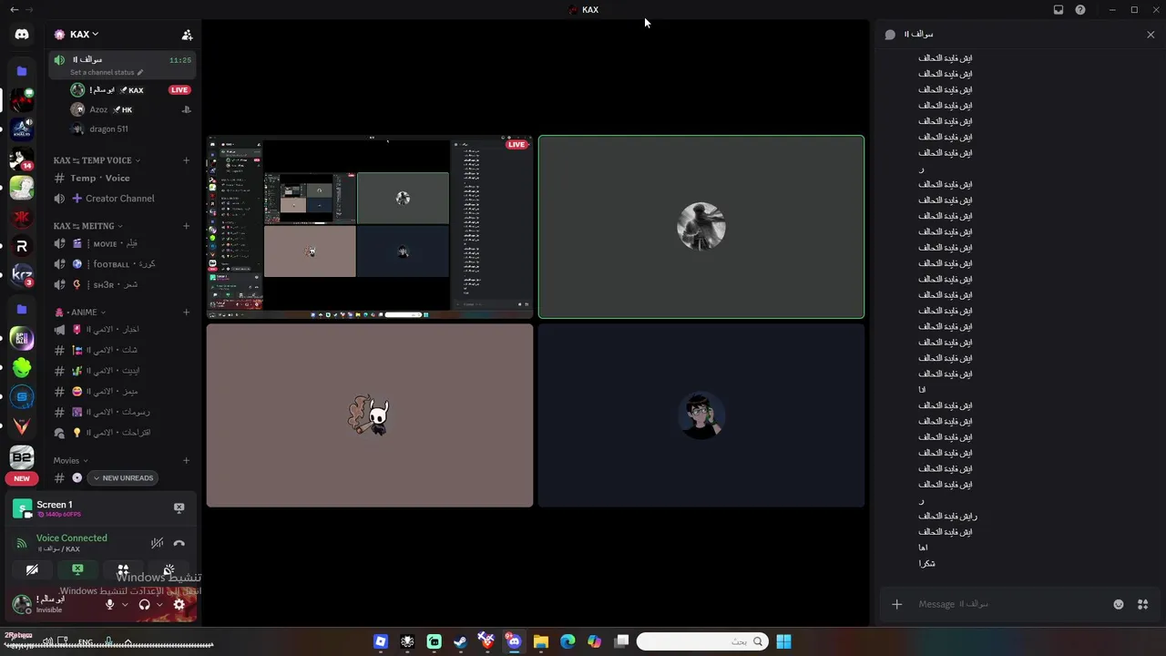Open headphones output options arrow
The height and width of the screenshot is (656, 1166).
click(x=159, y=604)
